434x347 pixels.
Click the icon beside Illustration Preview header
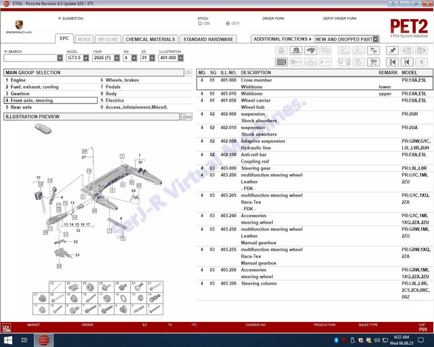coord(186,117)
